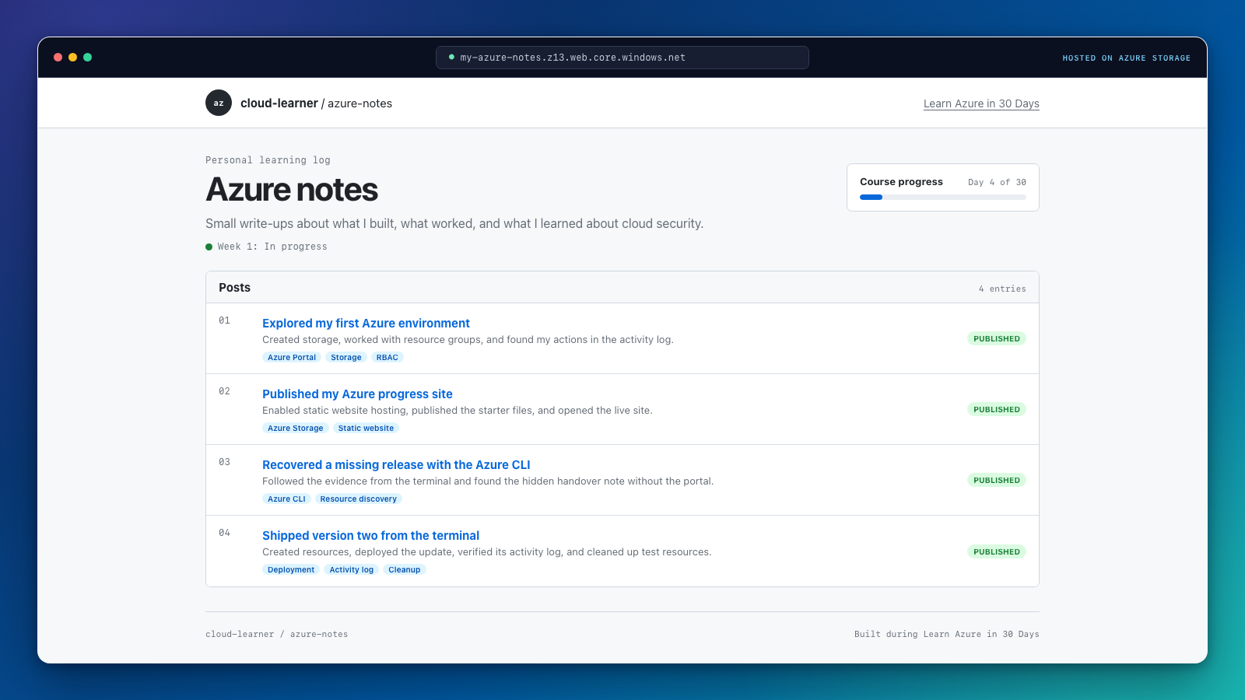Click the browser address bar URL field

(622, 58)
